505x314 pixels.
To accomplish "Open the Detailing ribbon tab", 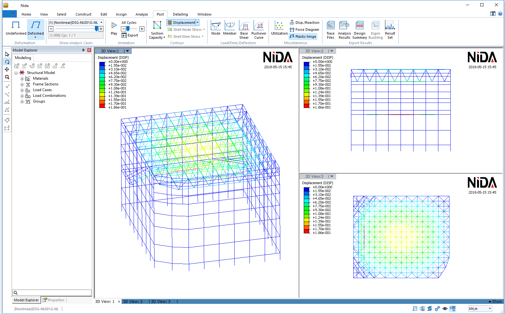I will click(180, 14).
